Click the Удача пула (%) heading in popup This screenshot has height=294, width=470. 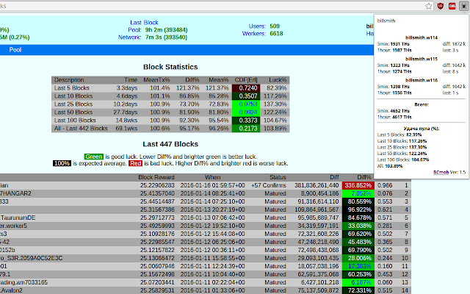coord(421,129)
